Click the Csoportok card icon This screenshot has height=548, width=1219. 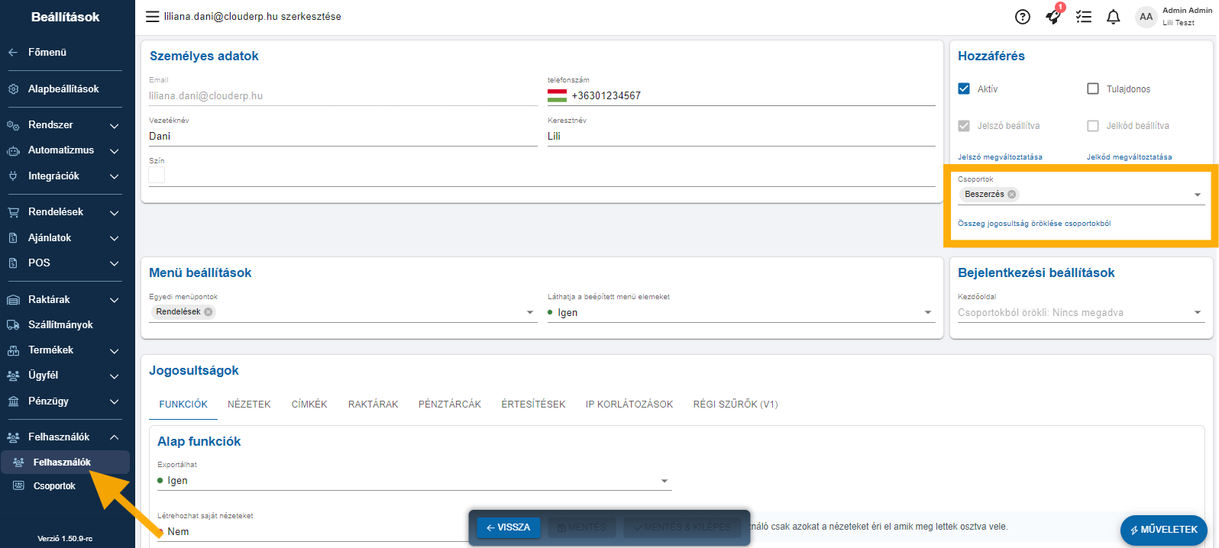coord(19,486)
